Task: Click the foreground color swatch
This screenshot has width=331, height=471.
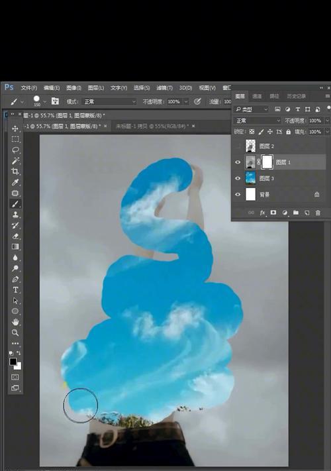Action: 13,362
